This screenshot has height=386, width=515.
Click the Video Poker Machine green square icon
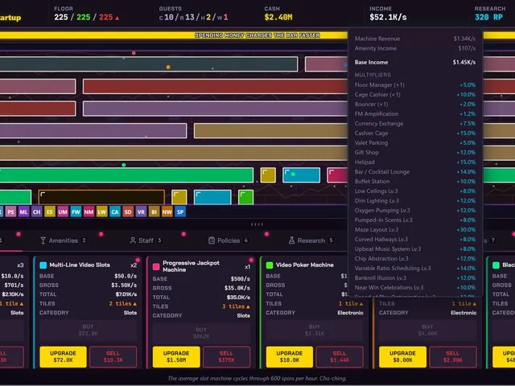270,265
